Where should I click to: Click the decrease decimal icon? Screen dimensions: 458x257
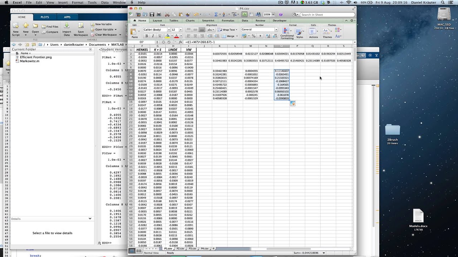pyautogui.click(x=275, y=36)
